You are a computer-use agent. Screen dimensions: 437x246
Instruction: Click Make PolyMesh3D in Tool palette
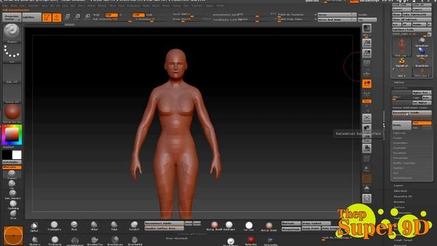417,14
